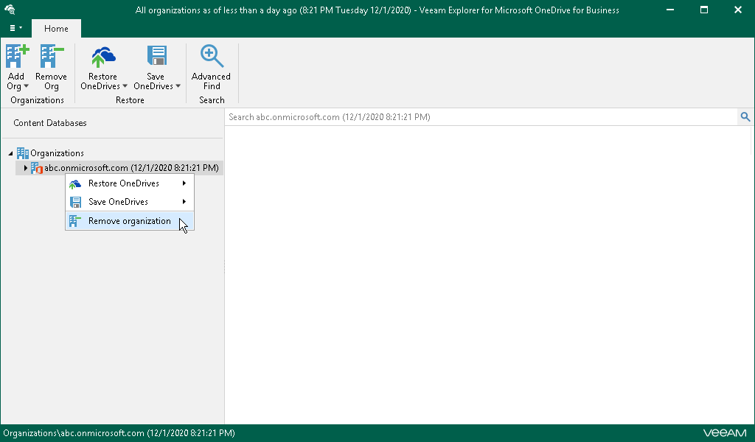Screen dimensions: 755x442
Task: Expand Restore OneDrives submenu arrow
Action: [x=184, y=183]
